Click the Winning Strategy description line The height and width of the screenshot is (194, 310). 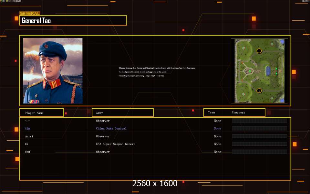click(157, 68)
